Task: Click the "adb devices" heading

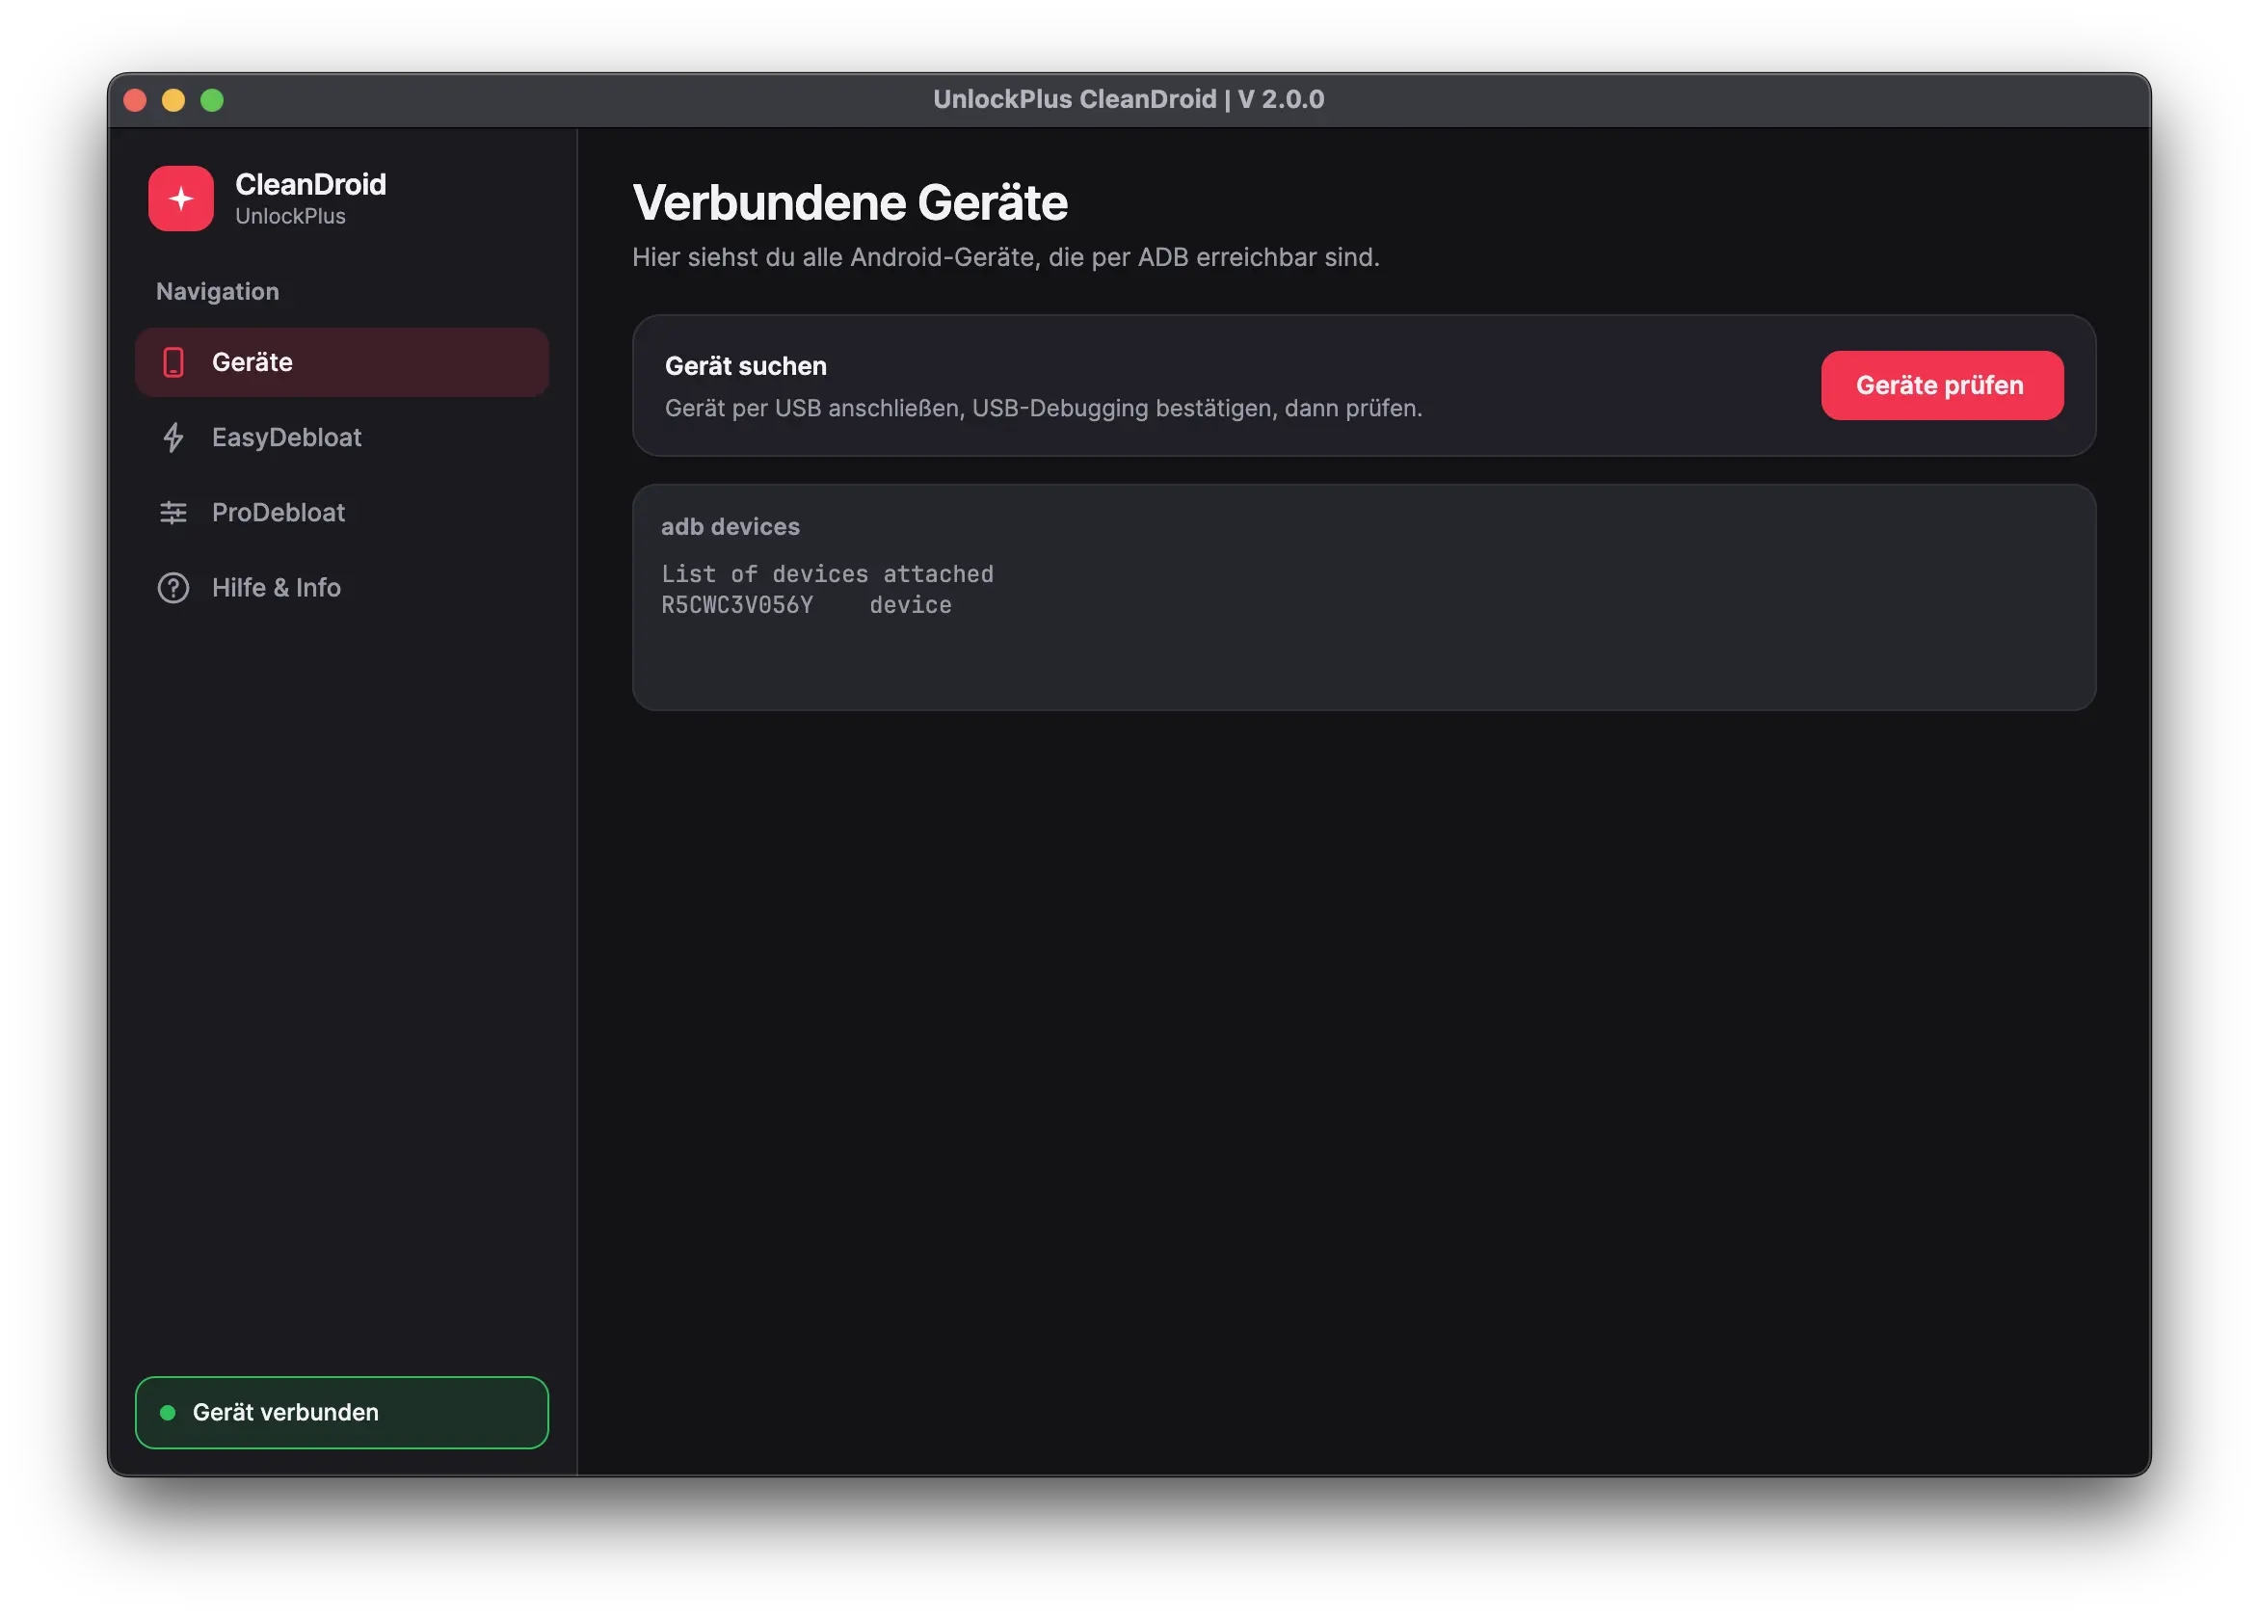Action: click(x=731, y=527)
